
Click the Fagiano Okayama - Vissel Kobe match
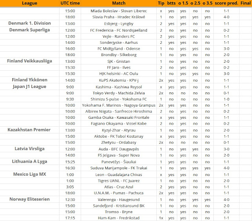[119, 124]
